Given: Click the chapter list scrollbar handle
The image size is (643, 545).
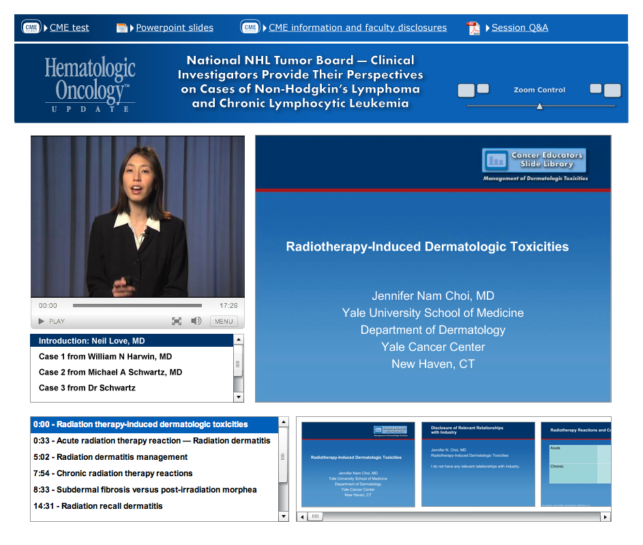Looking at the screenshot, I should tap(283, 455).
